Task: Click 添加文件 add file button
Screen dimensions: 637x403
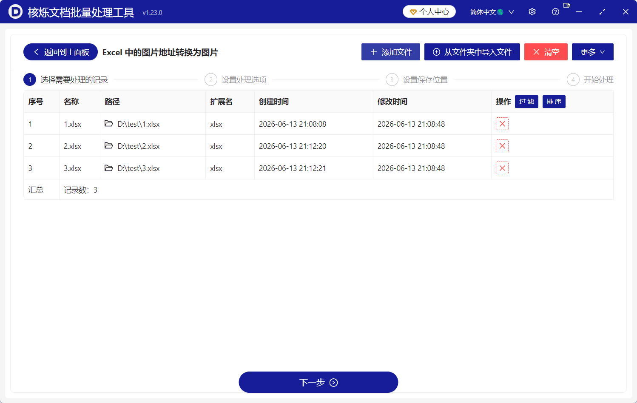Action: point(391,52)
